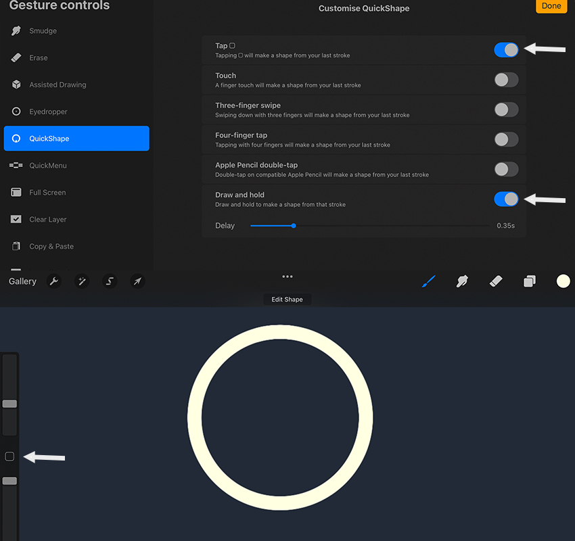
Task: Tap Done to close QuickShape settings
Action: point(551,6)
